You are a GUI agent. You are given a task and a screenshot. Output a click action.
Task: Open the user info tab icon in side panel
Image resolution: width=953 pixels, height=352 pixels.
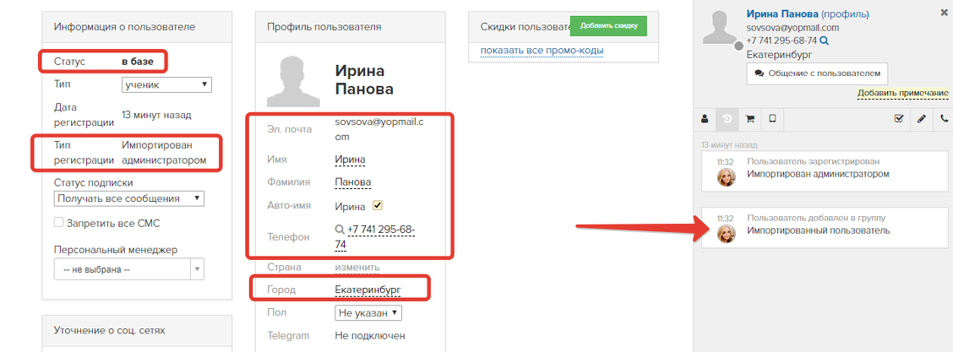705,119
